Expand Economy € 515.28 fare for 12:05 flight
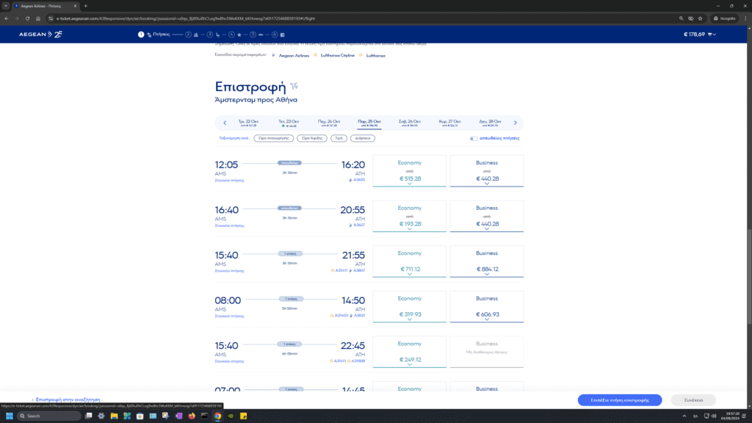The height and width of the screenshot is (423, 752). pos(410,170)
